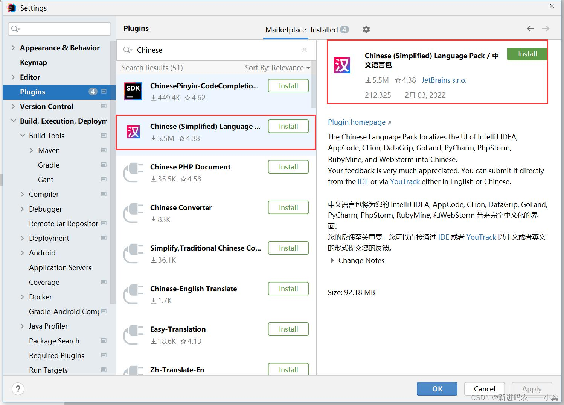This screenshot has width=564, height=405.
Task: Click the settings search magnifier icon
Action: (x=15, y=29)
